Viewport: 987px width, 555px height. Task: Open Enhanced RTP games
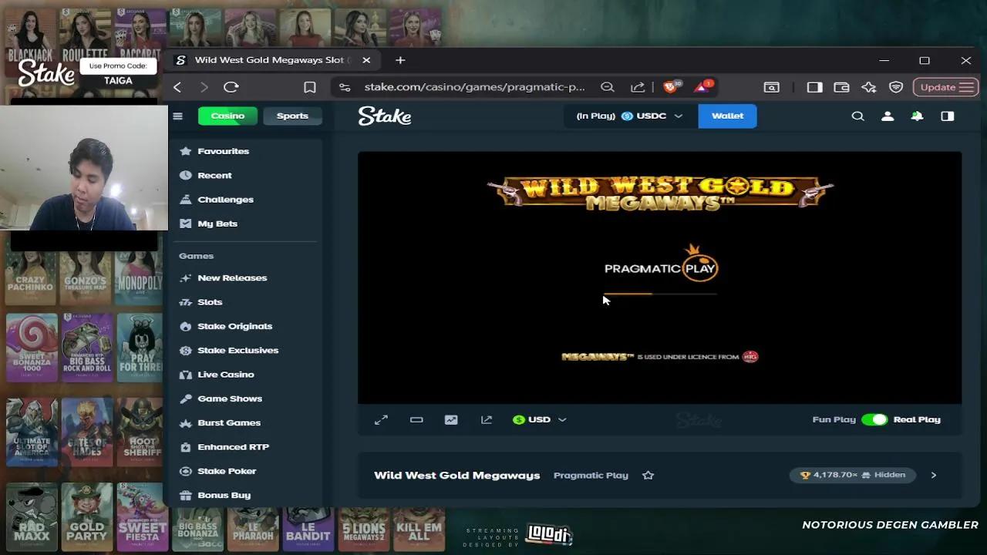point(233,447)
